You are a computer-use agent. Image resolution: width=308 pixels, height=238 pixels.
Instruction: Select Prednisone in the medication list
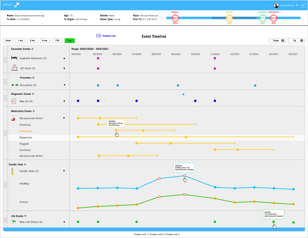(26, 131)
